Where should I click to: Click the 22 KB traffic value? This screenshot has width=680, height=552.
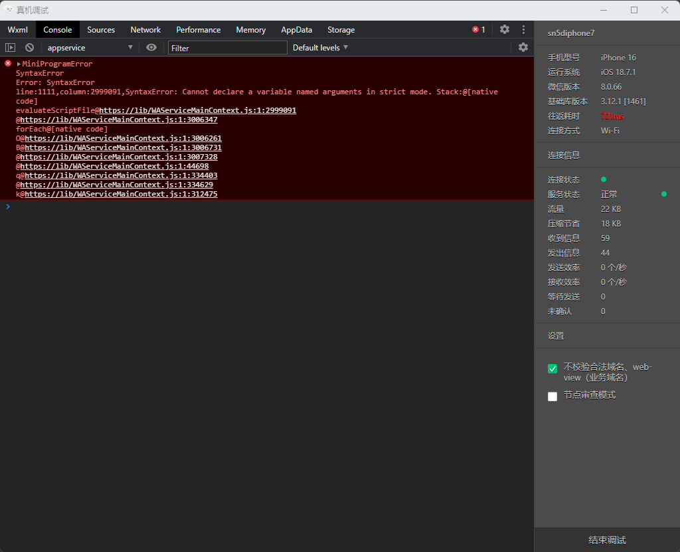click(x=611, y=209)
